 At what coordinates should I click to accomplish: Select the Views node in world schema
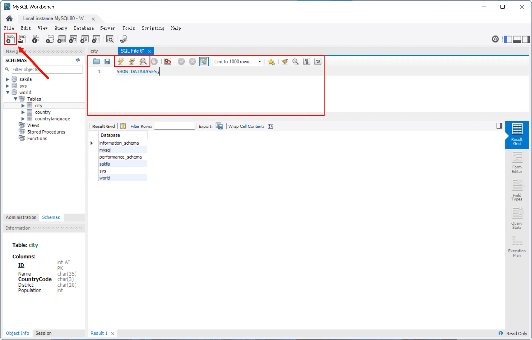click(x=33, y=125)
